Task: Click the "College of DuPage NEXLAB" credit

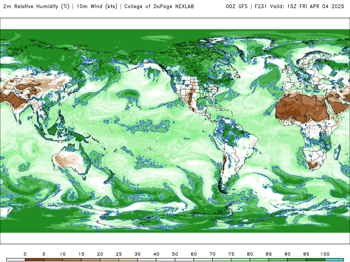Action: 159,7
